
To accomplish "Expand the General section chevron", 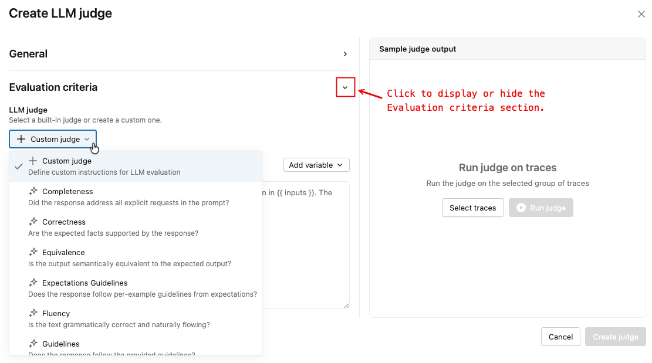I will pos(345,54).
